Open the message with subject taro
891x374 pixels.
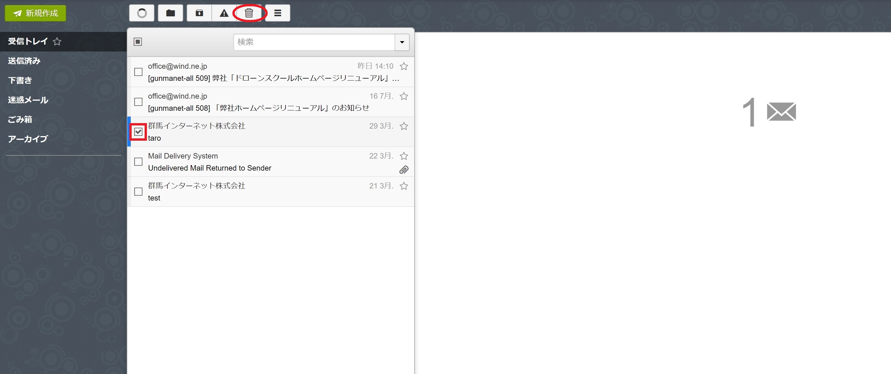(x=154, y=138)
